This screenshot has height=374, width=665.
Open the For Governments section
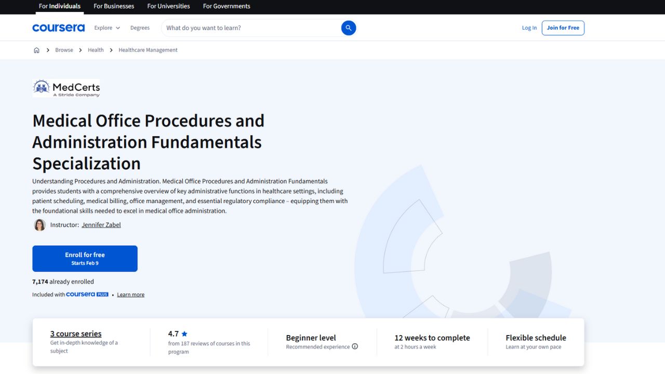226,6
